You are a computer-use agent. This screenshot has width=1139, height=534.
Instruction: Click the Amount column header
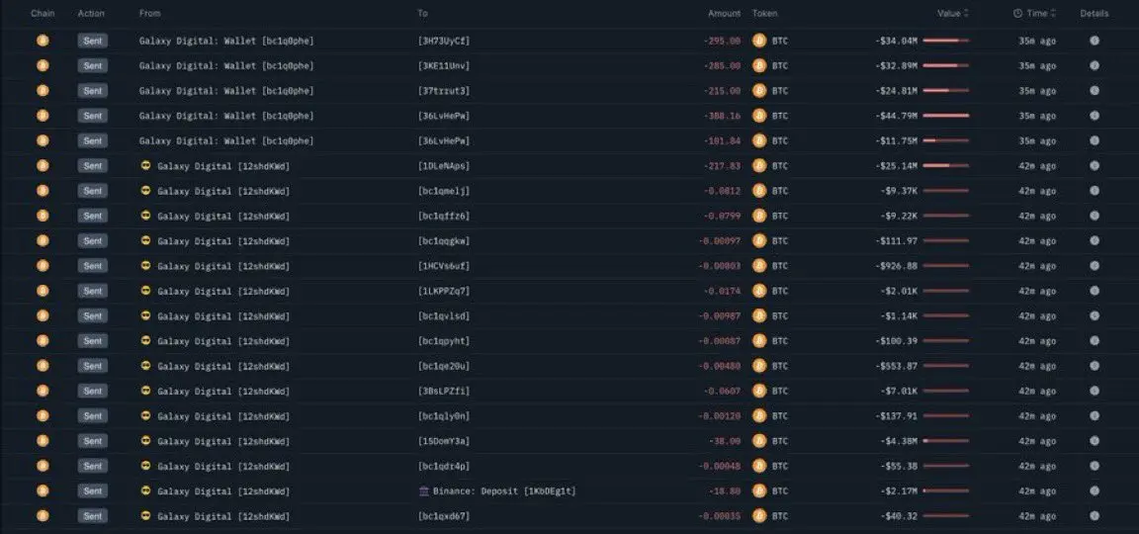724,14
